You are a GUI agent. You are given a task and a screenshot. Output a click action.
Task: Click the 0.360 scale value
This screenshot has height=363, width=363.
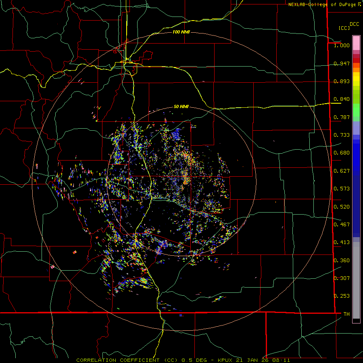click(342, 261)
